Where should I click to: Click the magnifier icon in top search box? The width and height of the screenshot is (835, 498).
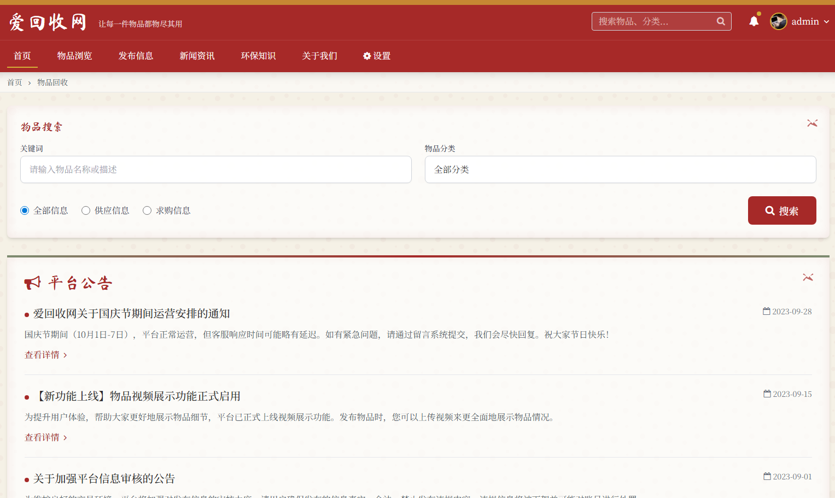point(721,21)
